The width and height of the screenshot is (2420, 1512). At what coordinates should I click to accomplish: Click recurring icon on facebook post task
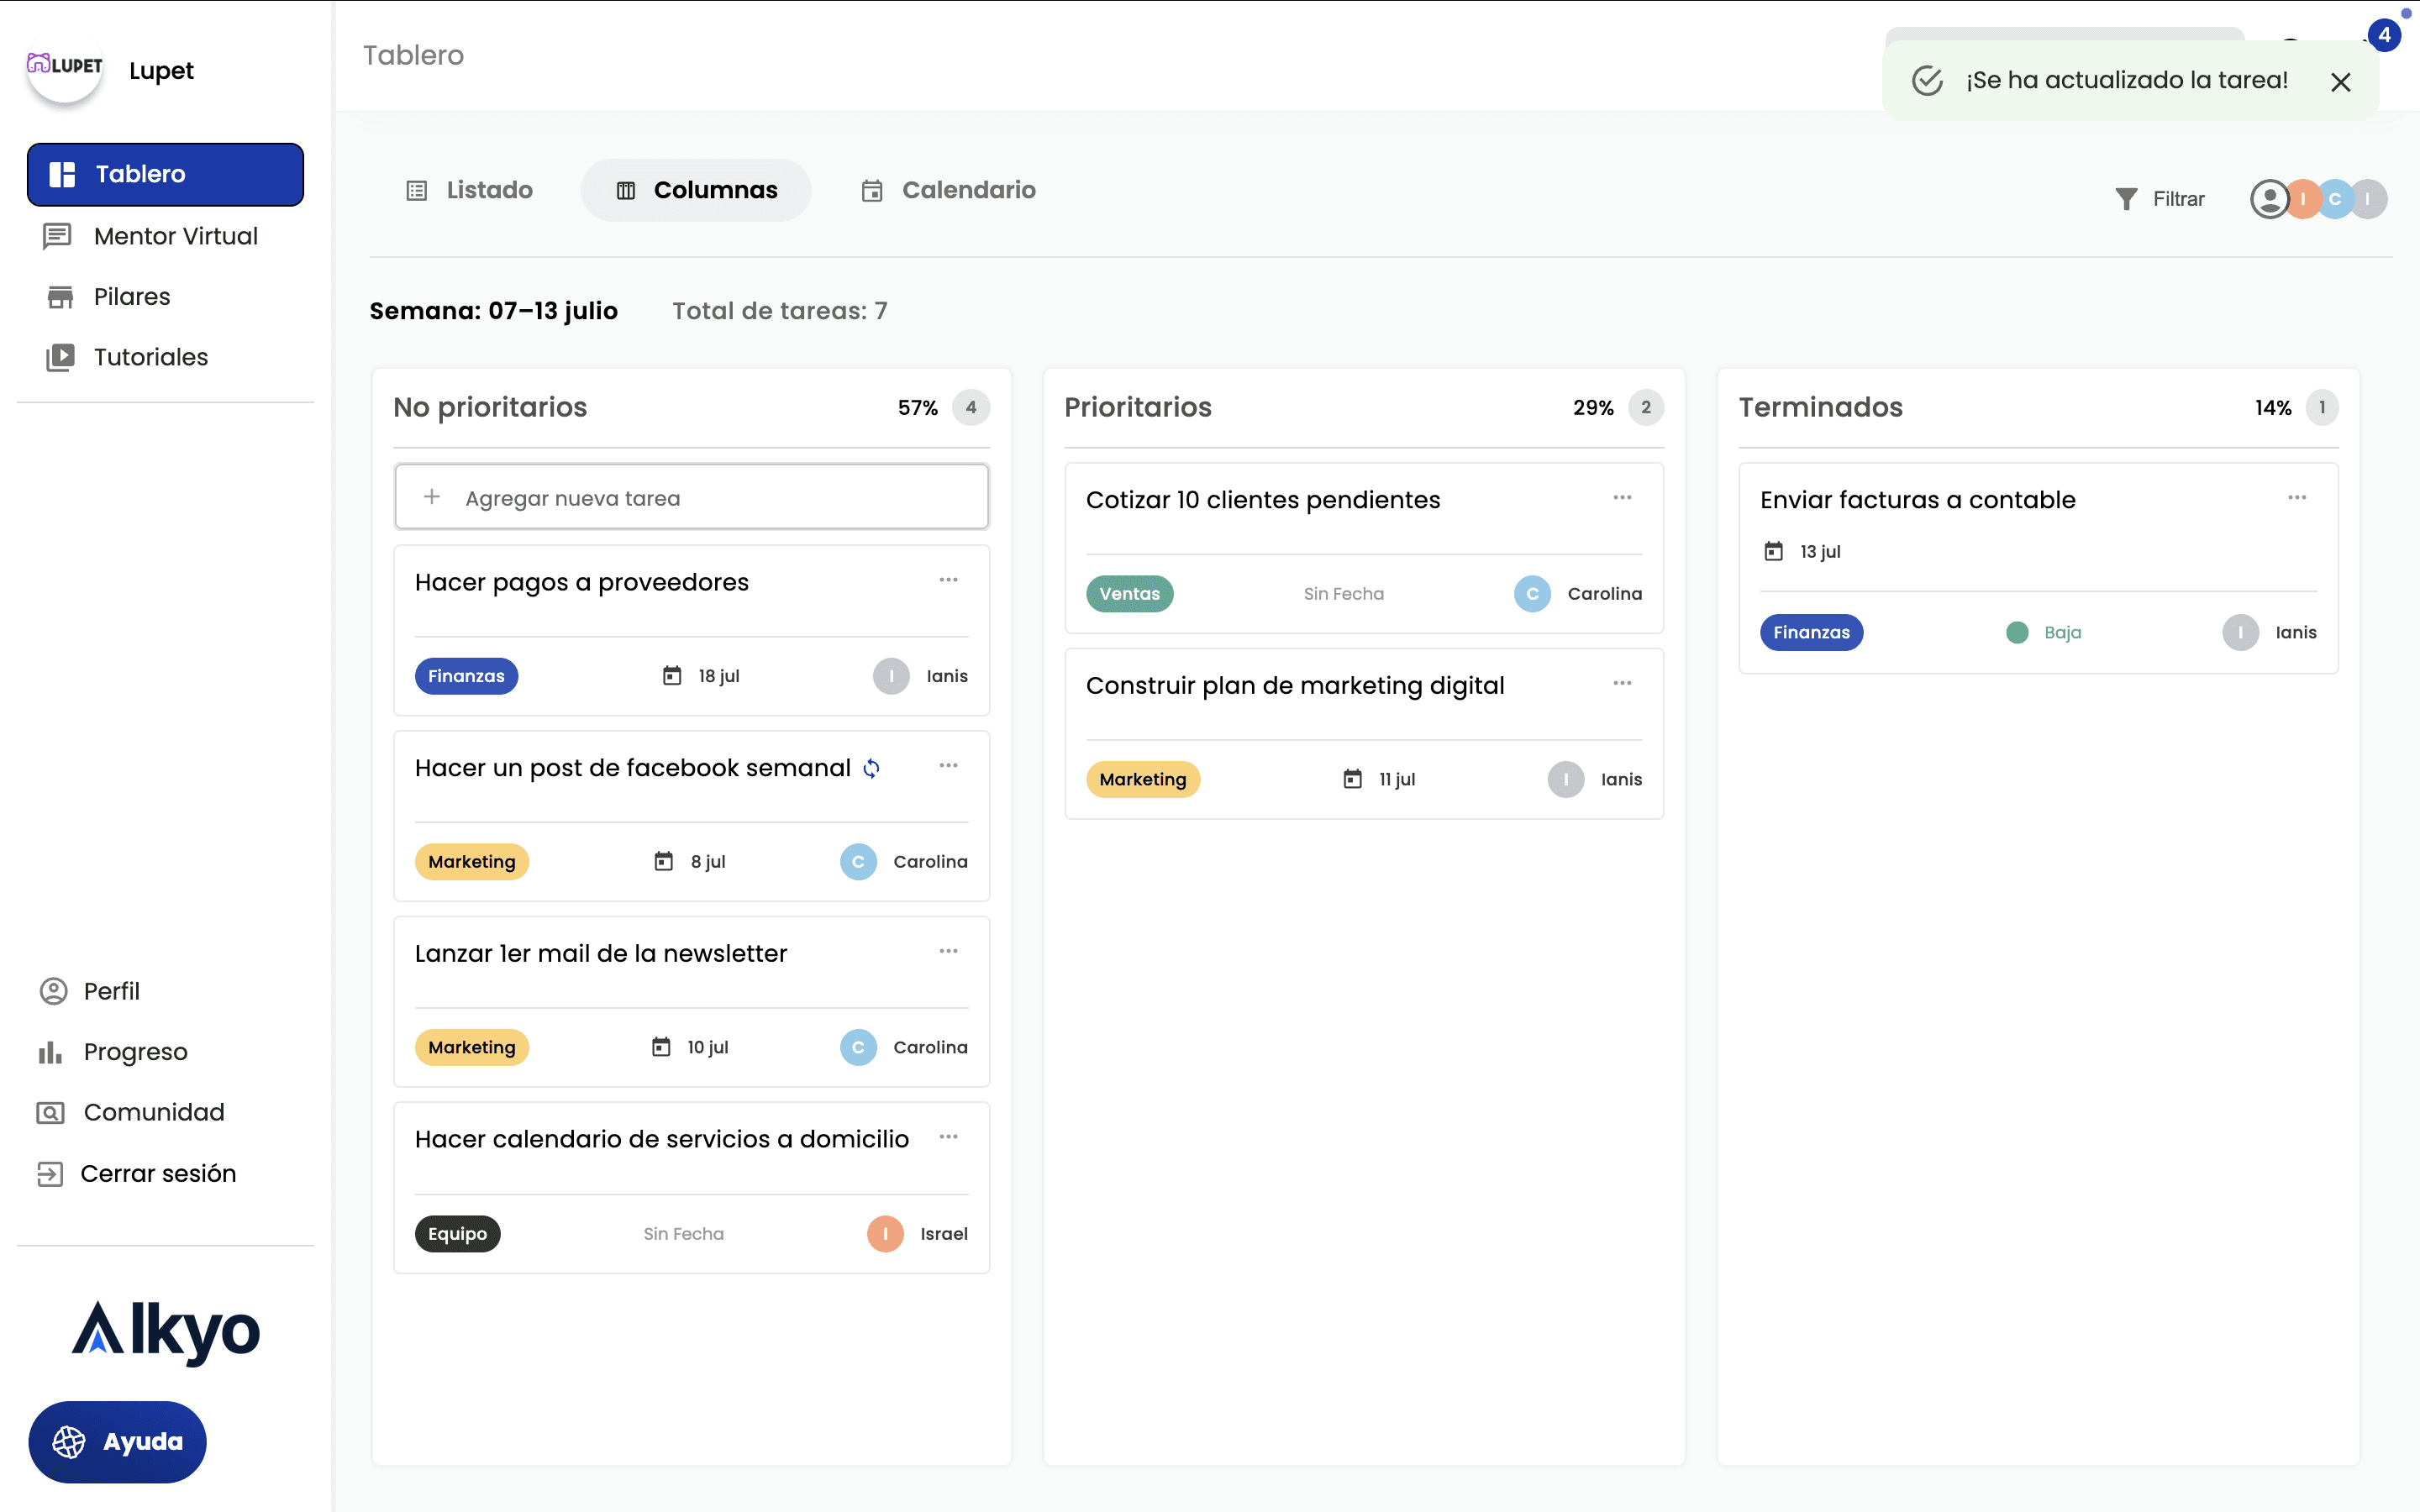point(872,768)
